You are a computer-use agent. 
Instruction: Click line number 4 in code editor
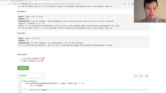20,88
